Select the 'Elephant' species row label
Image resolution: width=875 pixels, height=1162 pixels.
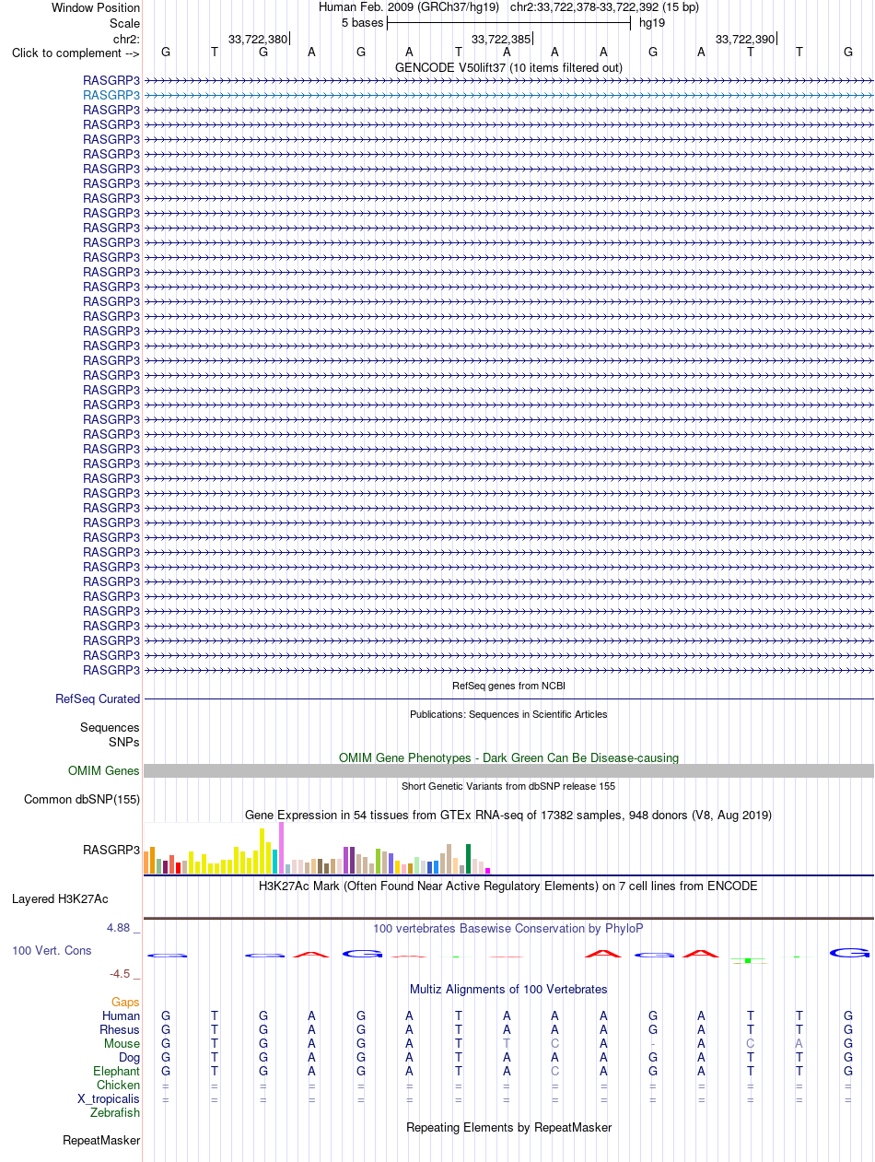pyautogui.click(x=116, y=1071)
